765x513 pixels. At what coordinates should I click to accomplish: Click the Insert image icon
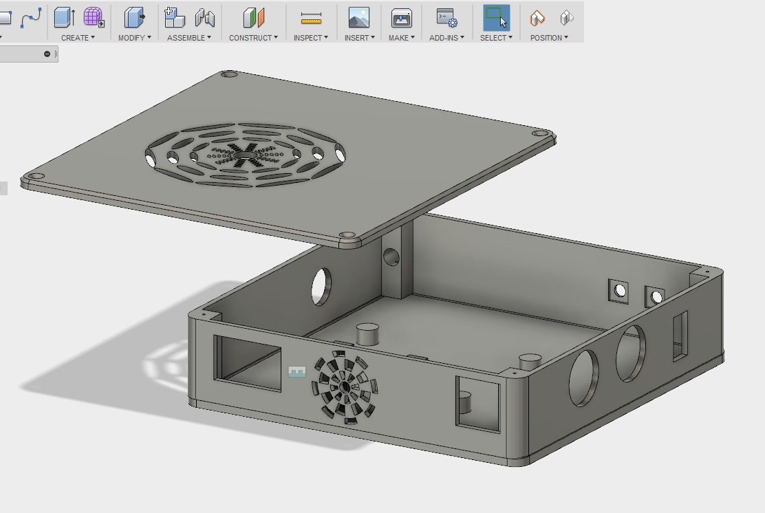[x=358, y=18]
